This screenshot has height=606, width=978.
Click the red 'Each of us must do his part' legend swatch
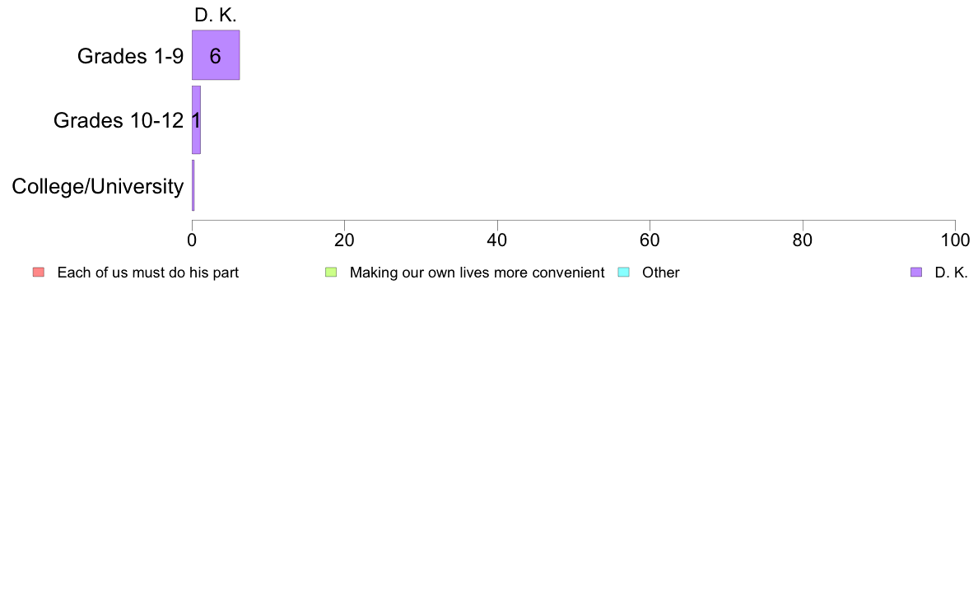click(x=39, y=272)
